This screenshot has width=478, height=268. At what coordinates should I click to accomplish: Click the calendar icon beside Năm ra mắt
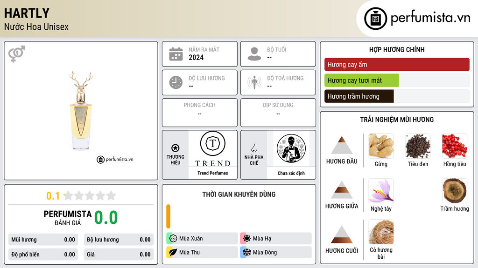[176, 54]
